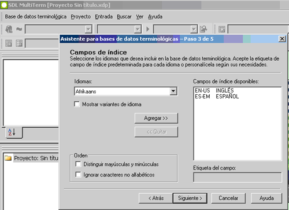Select Proyecto: Sin título tree item
The width and height of the screenshot is (289, 210).
(36, 158)
